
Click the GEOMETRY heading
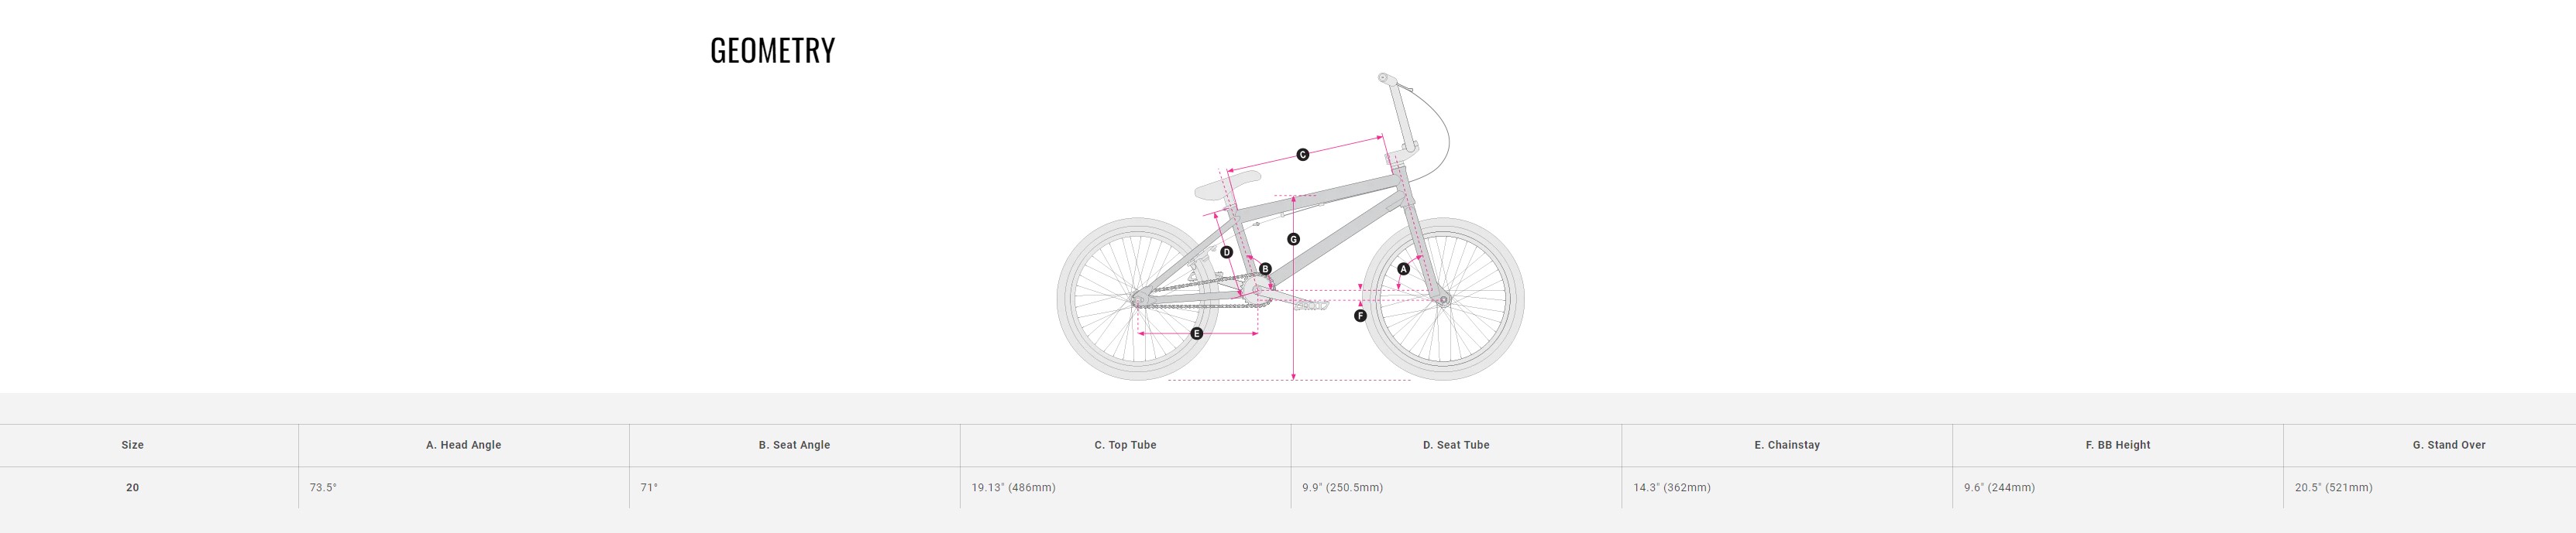pos(772,51)
